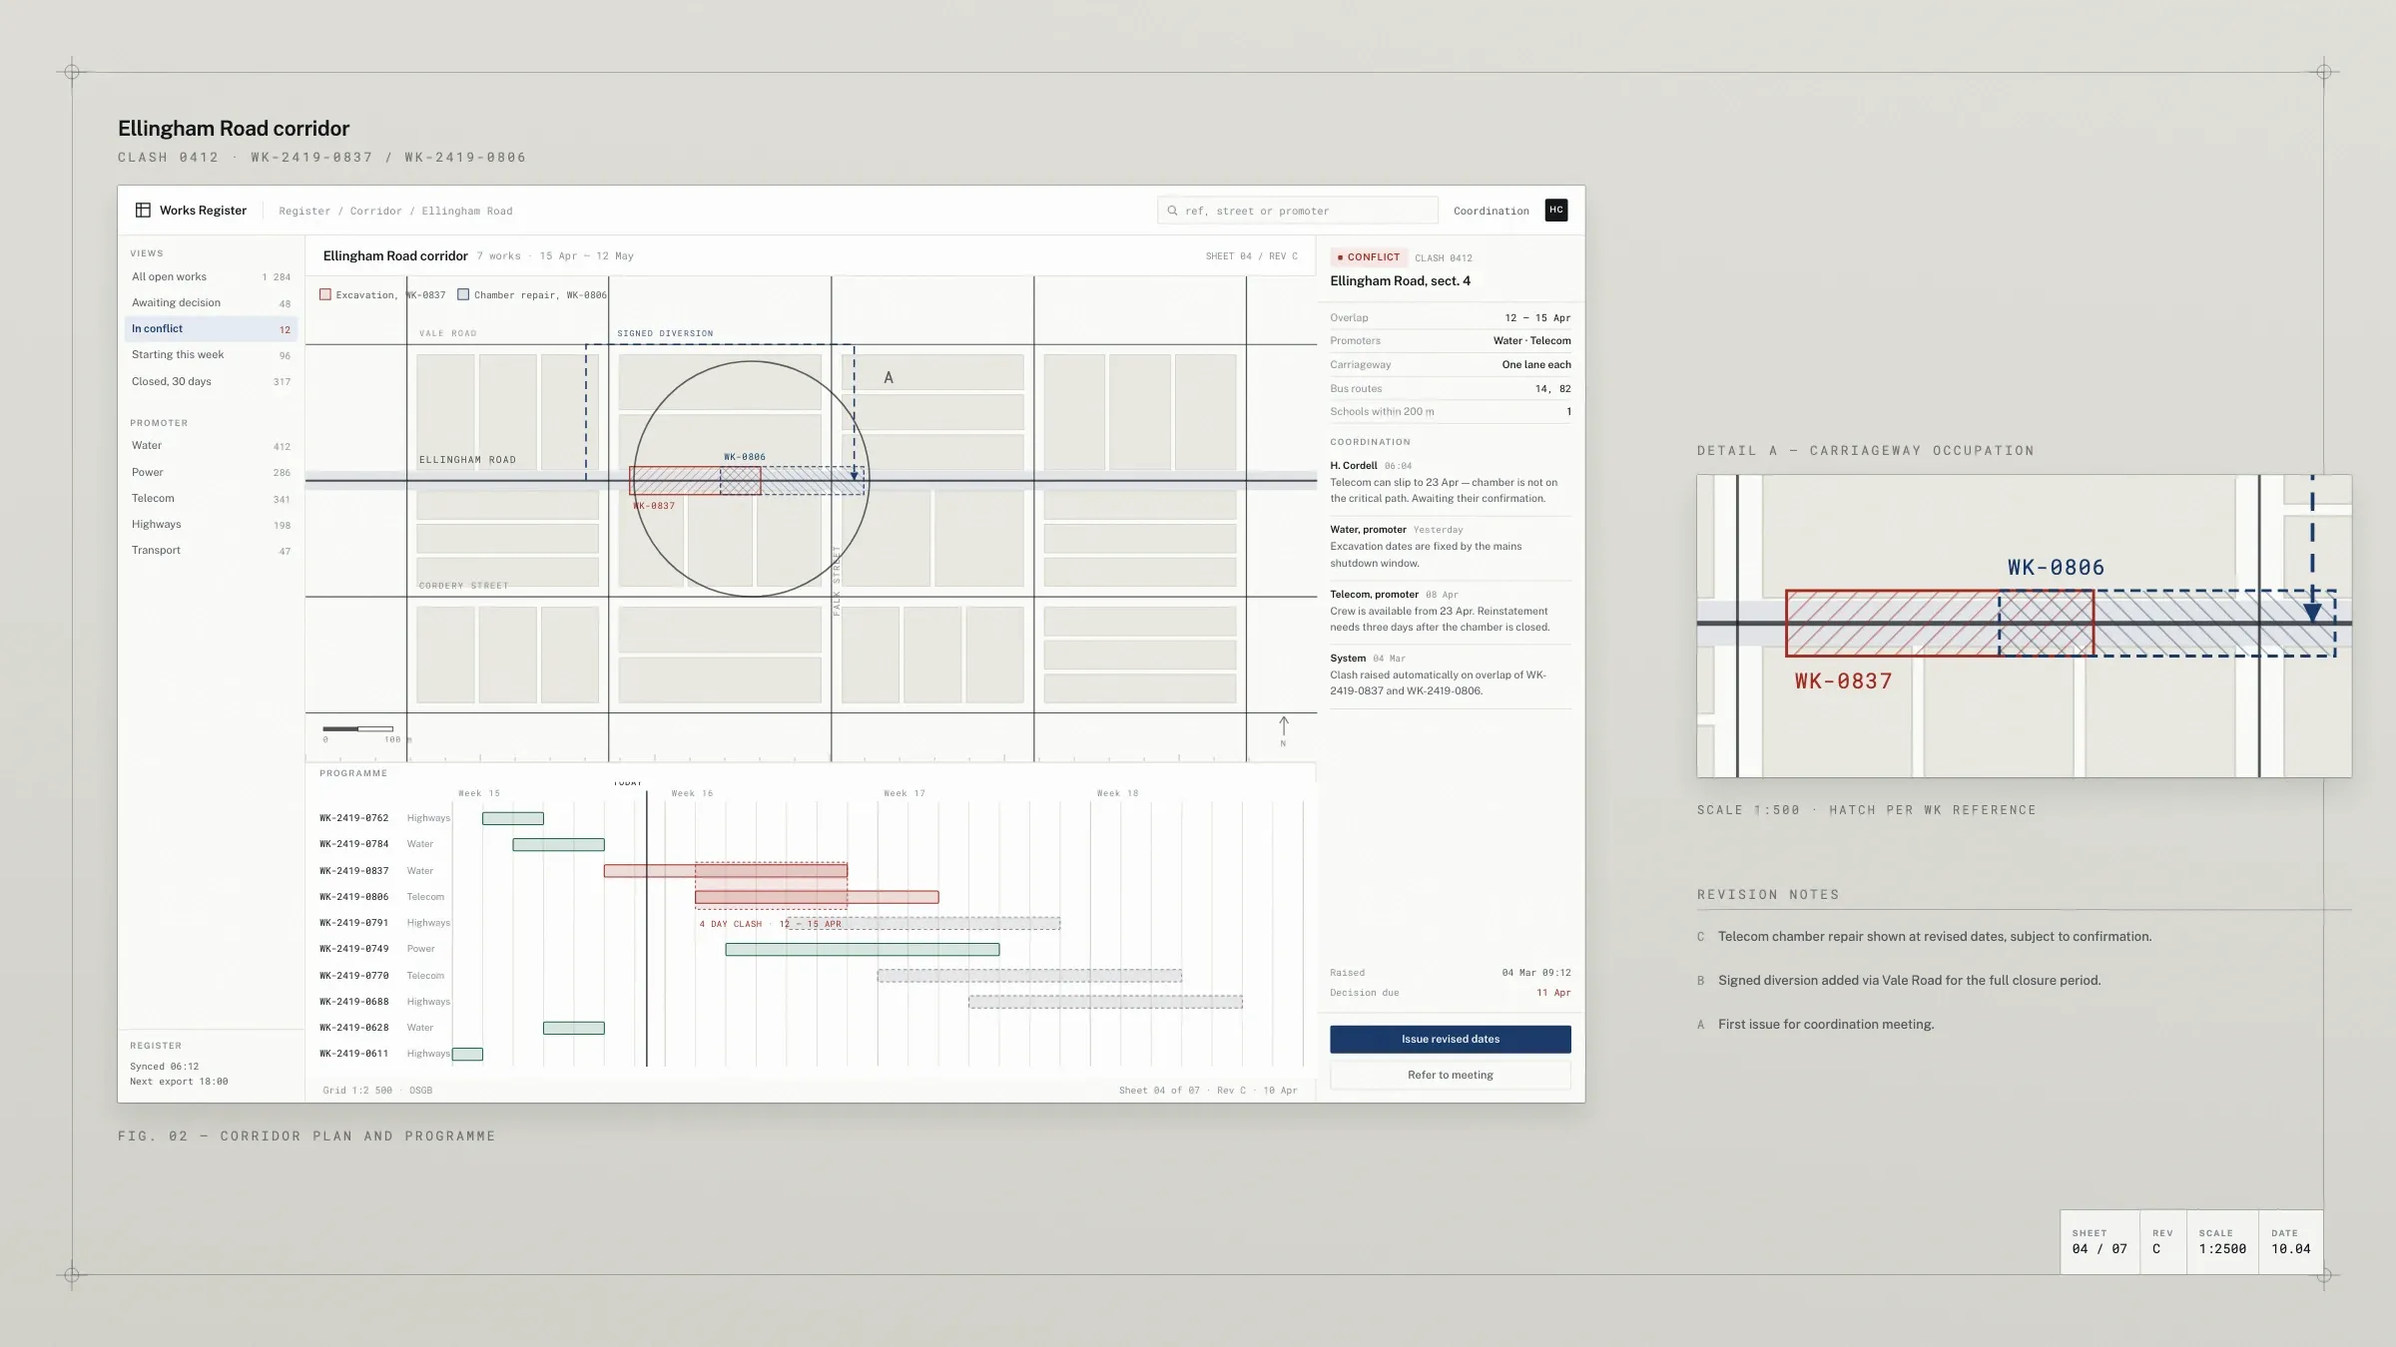Viewport: 2396px width, 1347px height.
Task: Filter by Transport promoter
Action: 211,550
